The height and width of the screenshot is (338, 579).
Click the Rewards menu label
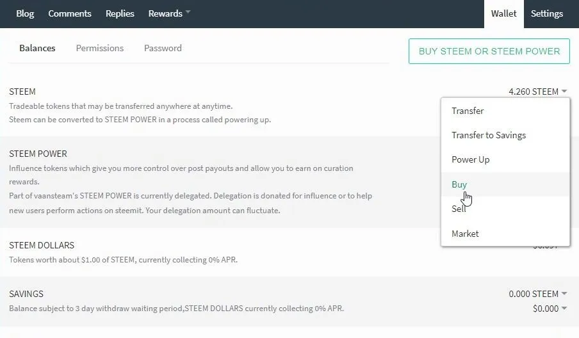click(165, 13)
